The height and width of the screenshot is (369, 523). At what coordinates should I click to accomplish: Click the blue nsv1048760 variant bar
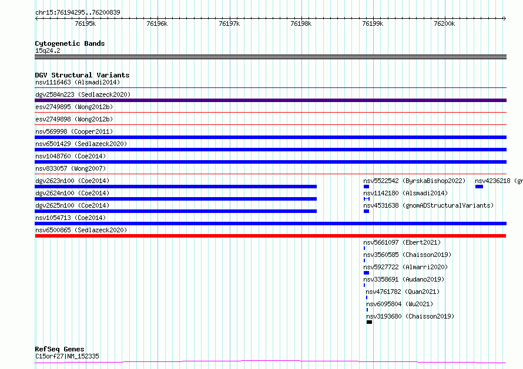pyautogui.click(x=270, y=162)
